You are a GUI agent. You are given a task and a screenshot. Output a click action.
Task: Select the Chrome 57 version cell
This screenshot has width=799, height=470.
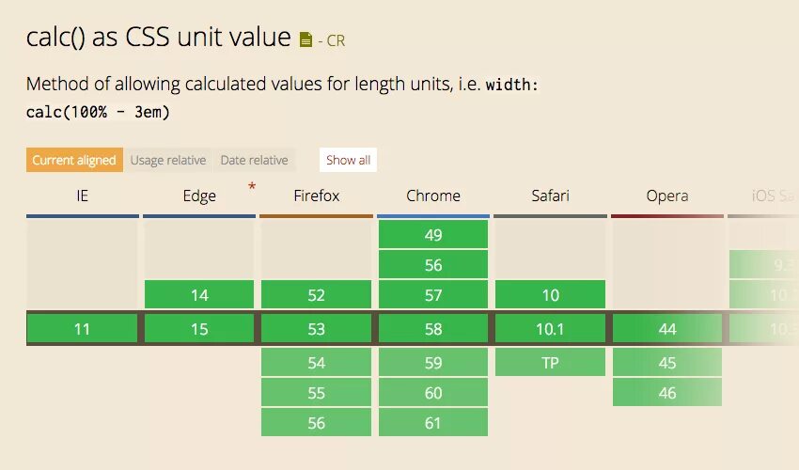coord(433,294)
